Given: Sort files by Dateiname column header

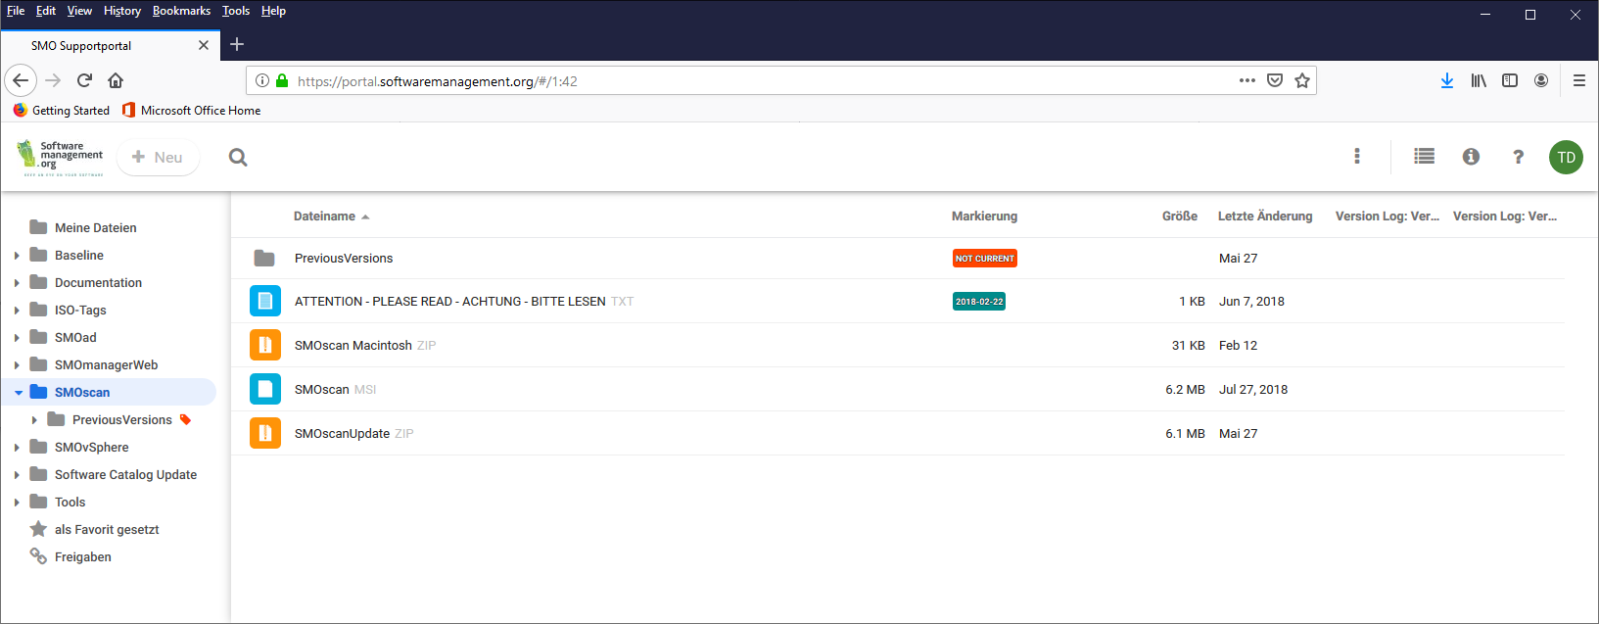Looking at the screenshot, I should pos(324,216).
